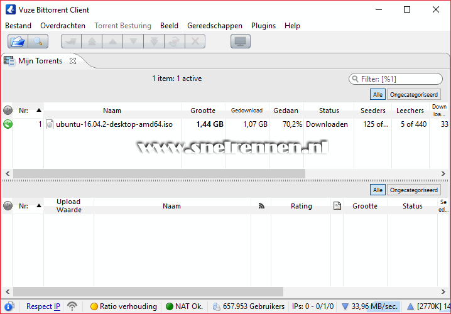Viewport: 451px width, 314px height.
Task: Click the Respect IP link
Action: [43, 306]
